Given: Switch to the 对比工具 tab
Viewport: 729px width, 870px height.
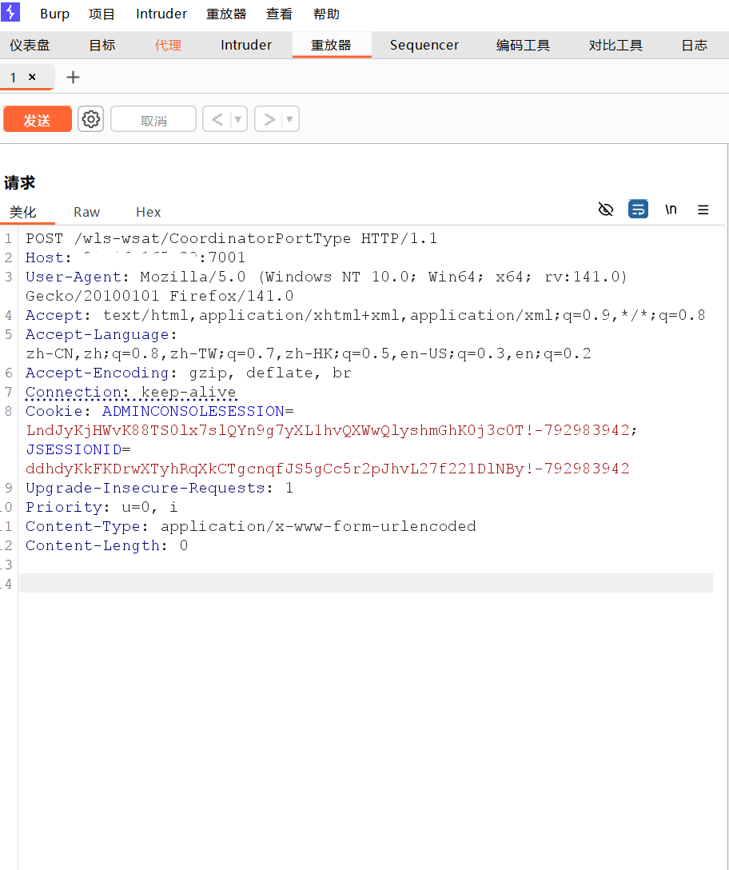Looking at the screenshot, I should tap(615, 45).
